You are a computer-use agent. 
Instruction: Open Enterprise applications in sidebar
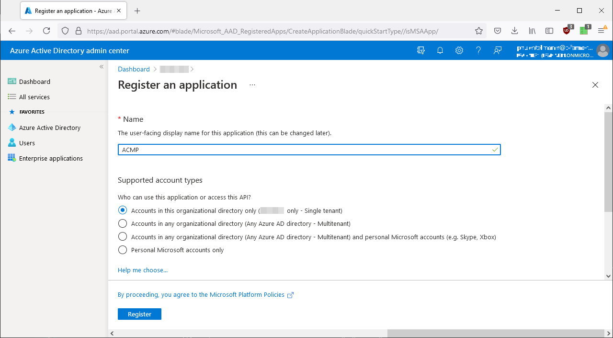pyautogui.click(x=51, y=158)
